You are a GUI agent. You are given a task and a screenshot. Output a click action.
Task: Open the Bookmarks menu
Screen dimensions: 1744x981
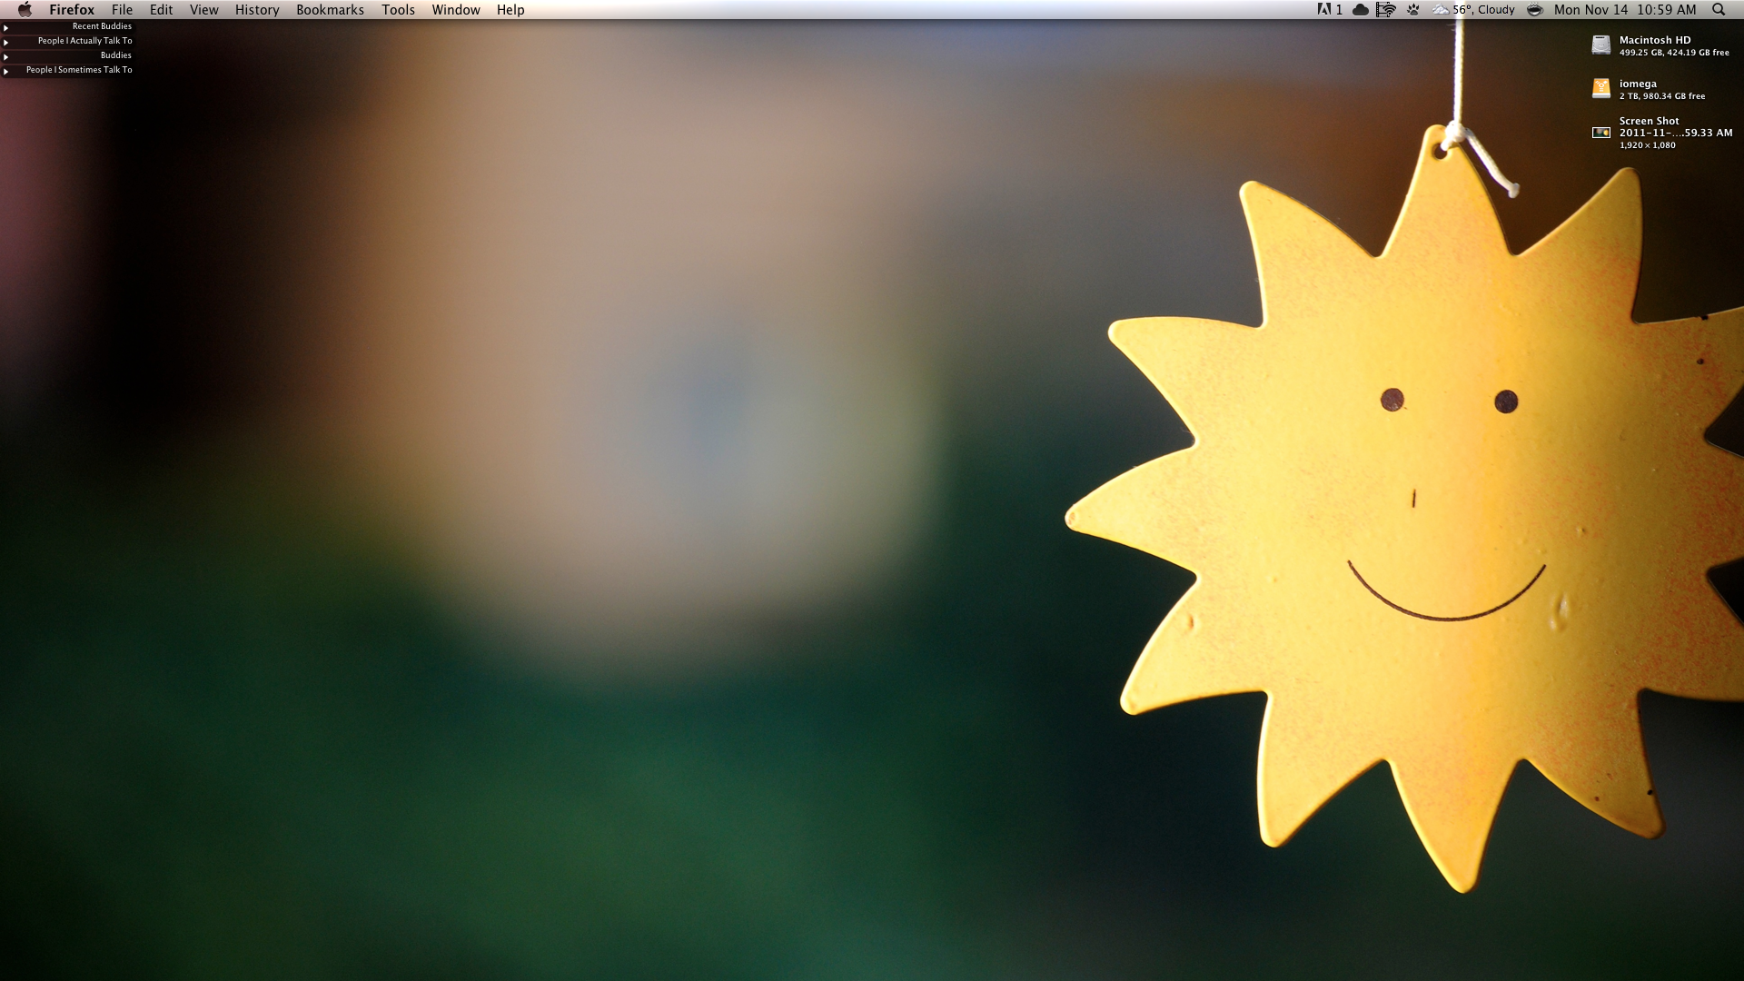[x=330, y=10]
